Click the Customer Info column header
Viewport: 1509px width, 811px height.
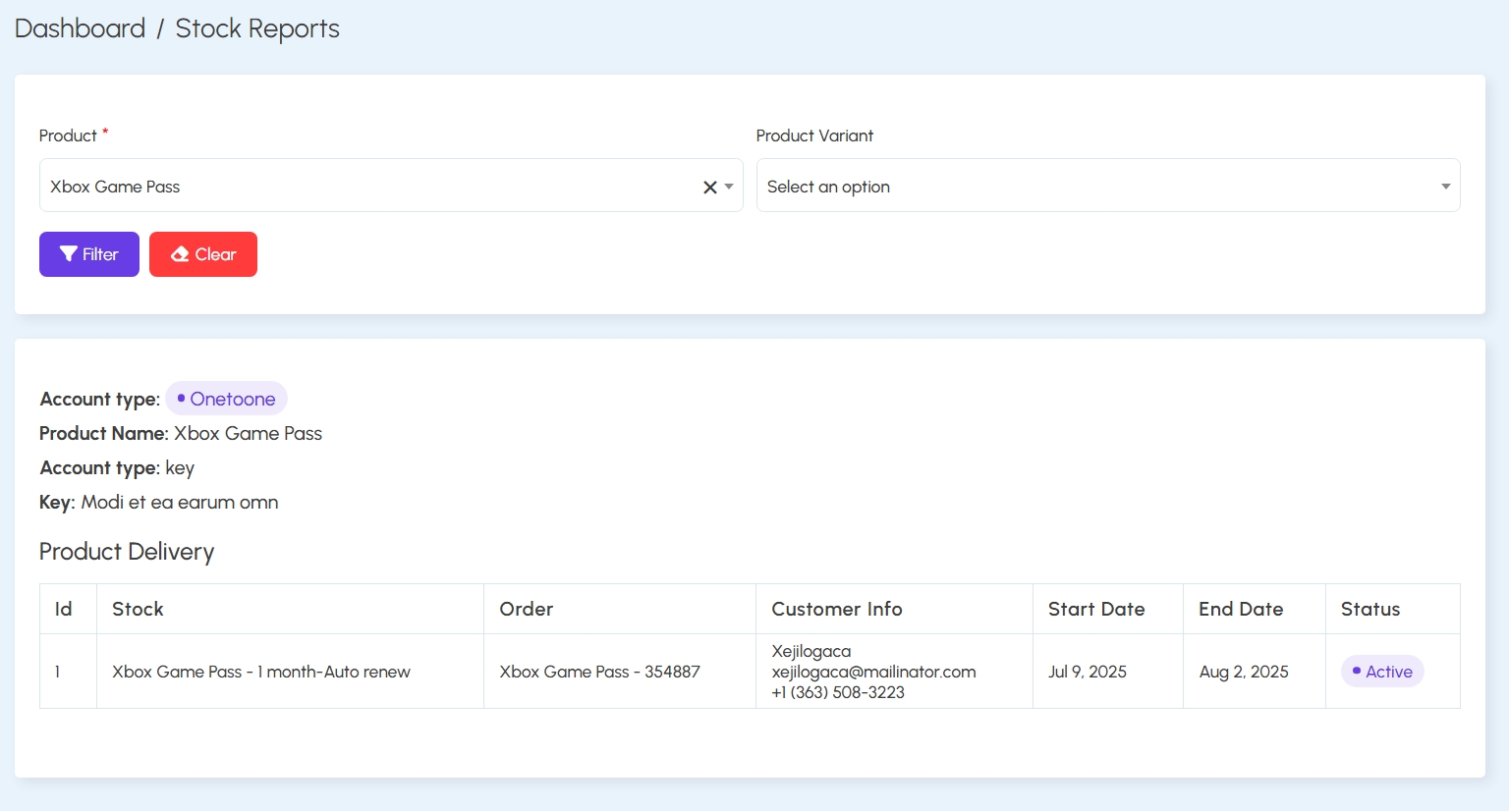click(x=837, y=609)
